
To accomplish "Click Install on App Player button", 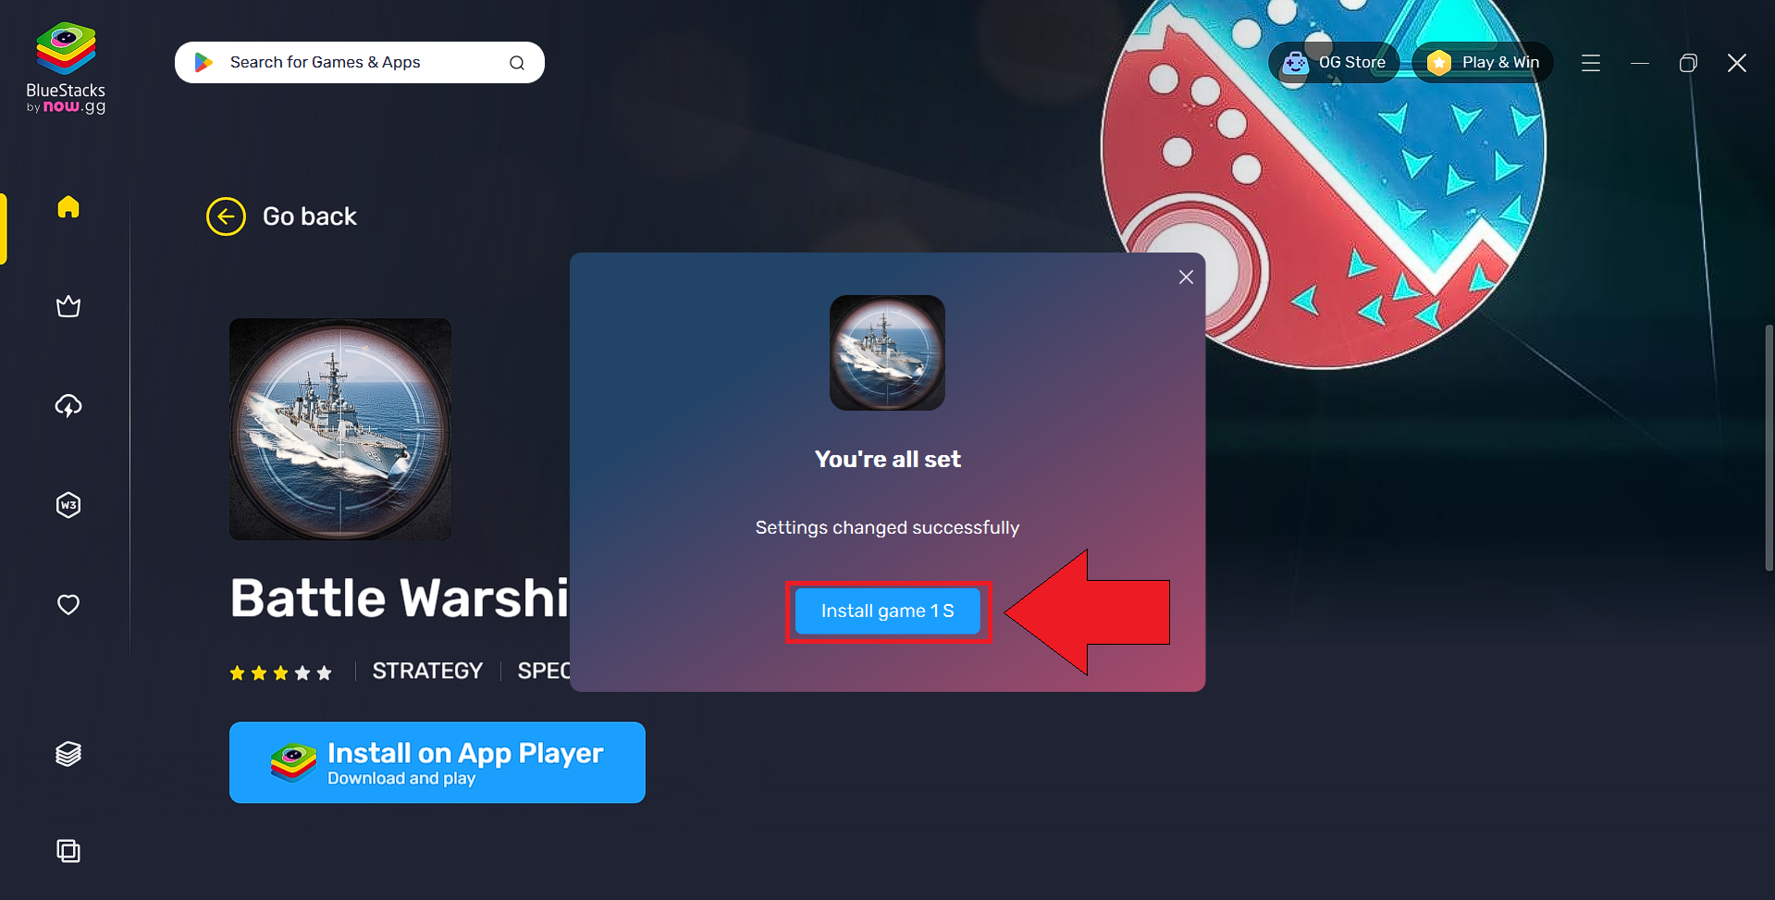I will pos(438,762).
